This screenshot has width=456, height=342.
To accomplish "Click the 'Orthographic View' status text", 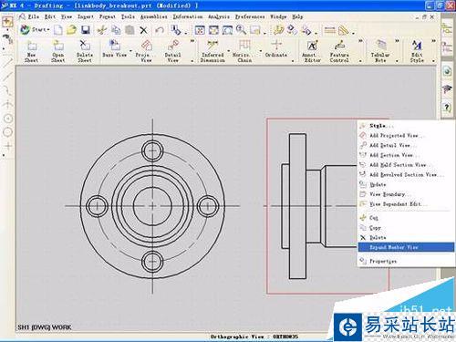I will pos(254,337).
